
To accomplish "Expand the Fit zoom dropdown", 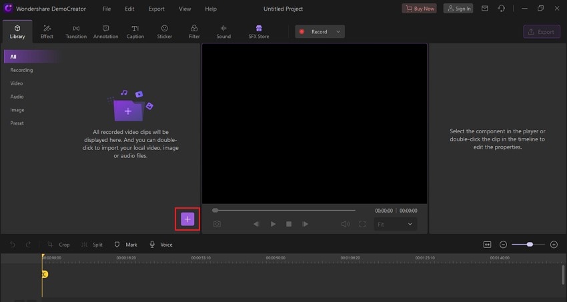I will [x=396, y=224].
